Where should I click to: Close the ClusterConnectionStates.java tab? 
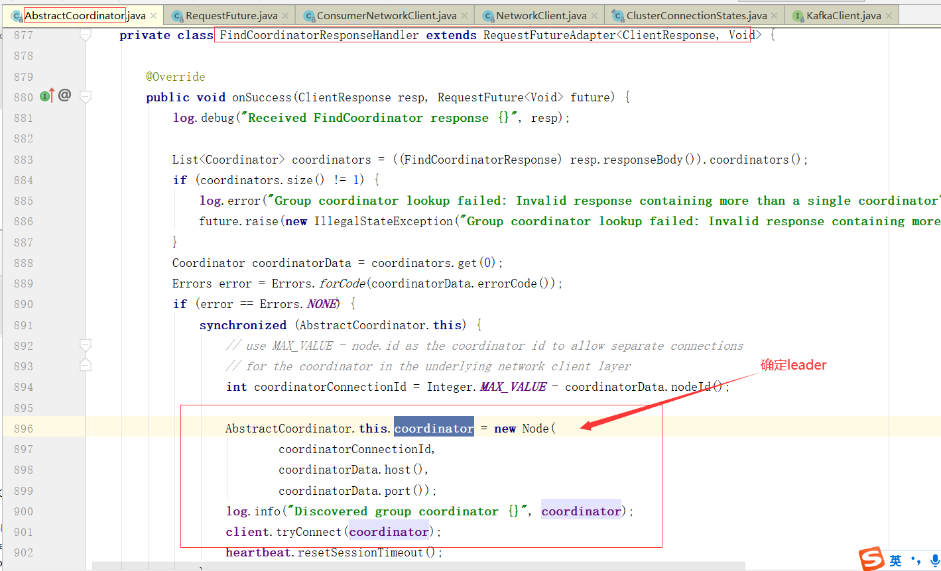click(x=775, y=15)
